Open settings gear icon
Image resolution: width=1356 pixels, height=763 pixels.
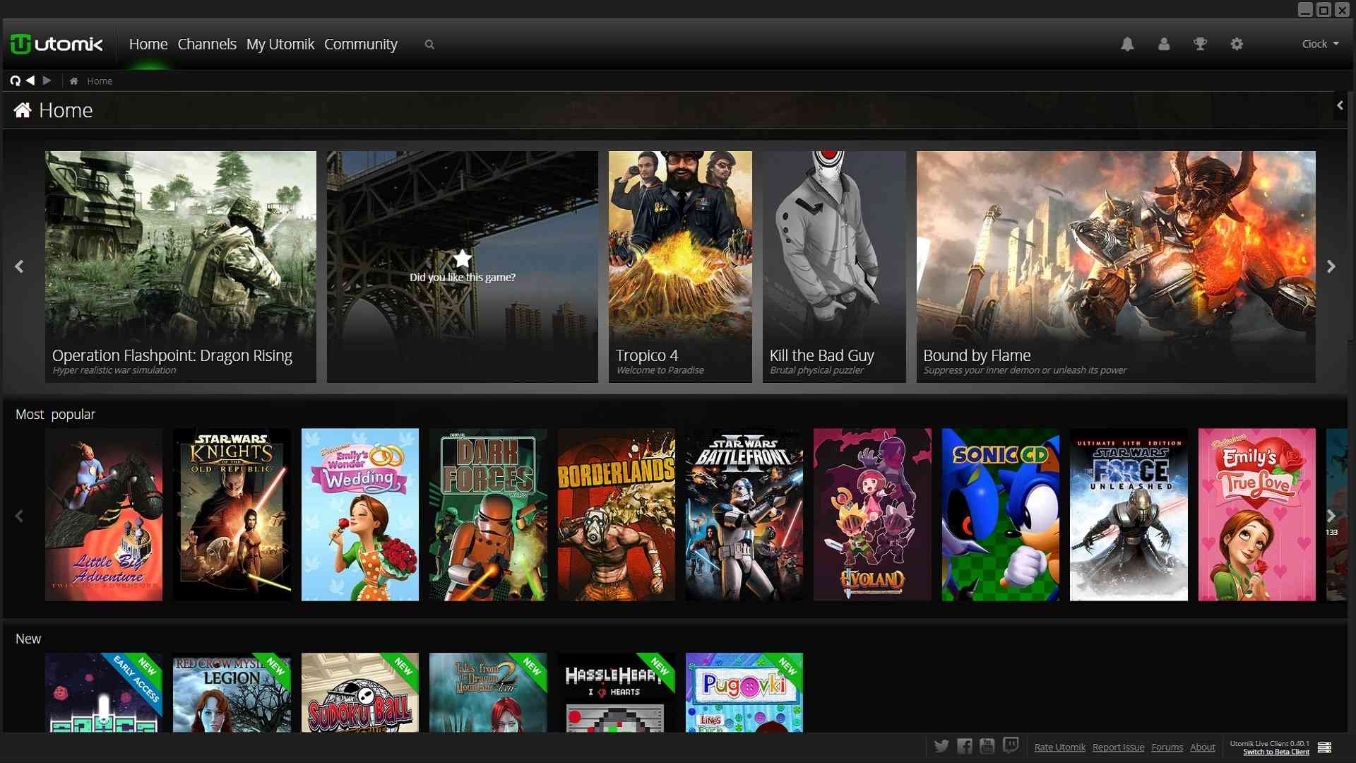pos(1237,45)
